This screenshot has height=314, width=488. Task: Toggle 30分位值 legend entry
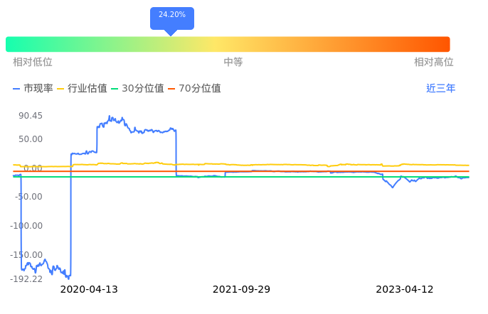(x=137, y=89)
